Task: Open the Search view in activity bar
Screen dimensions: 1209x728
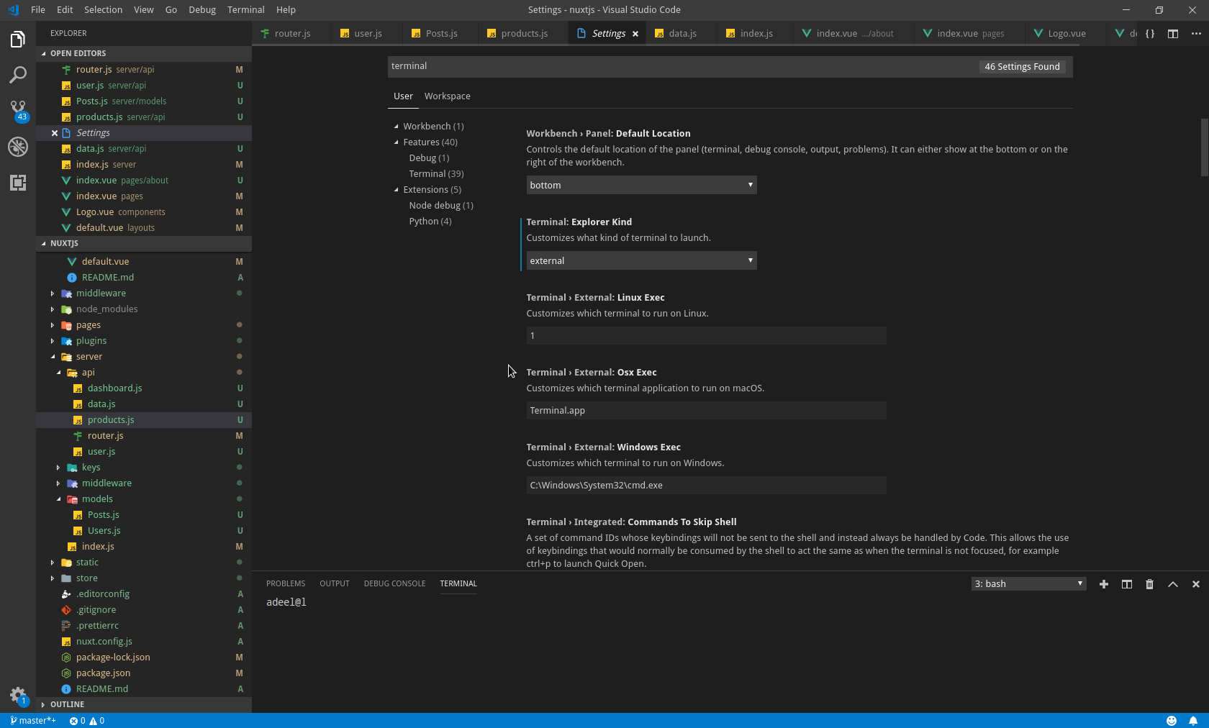Action: [18, 75]
